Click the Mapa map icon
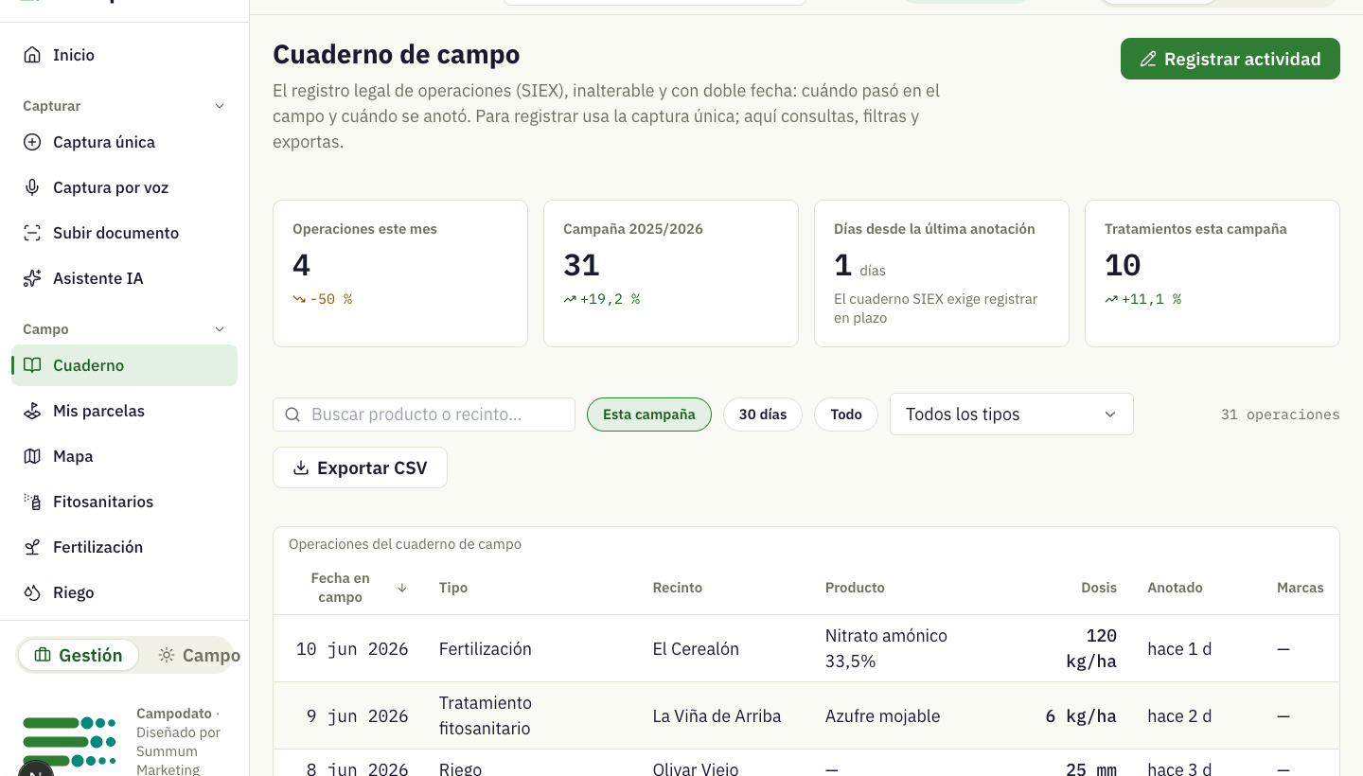The image size is (1363, 776). [x=32, y=456]
